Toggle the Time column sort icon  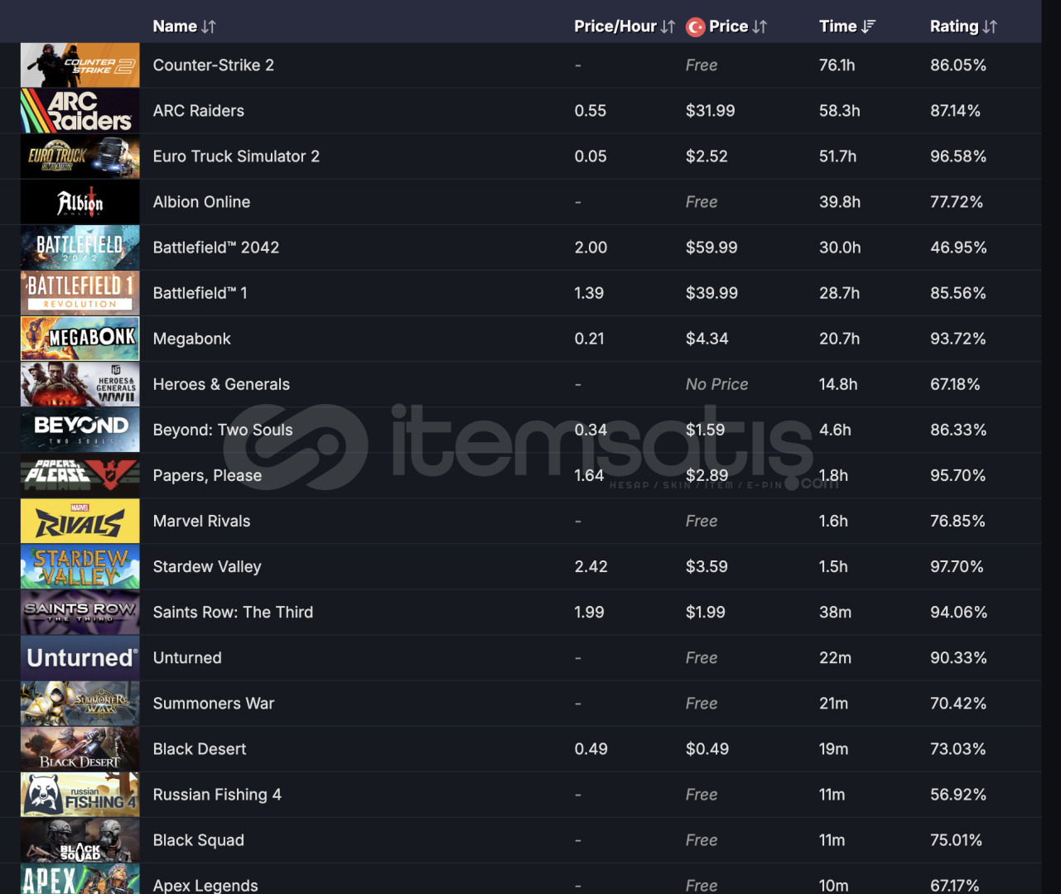click(868, 26)
